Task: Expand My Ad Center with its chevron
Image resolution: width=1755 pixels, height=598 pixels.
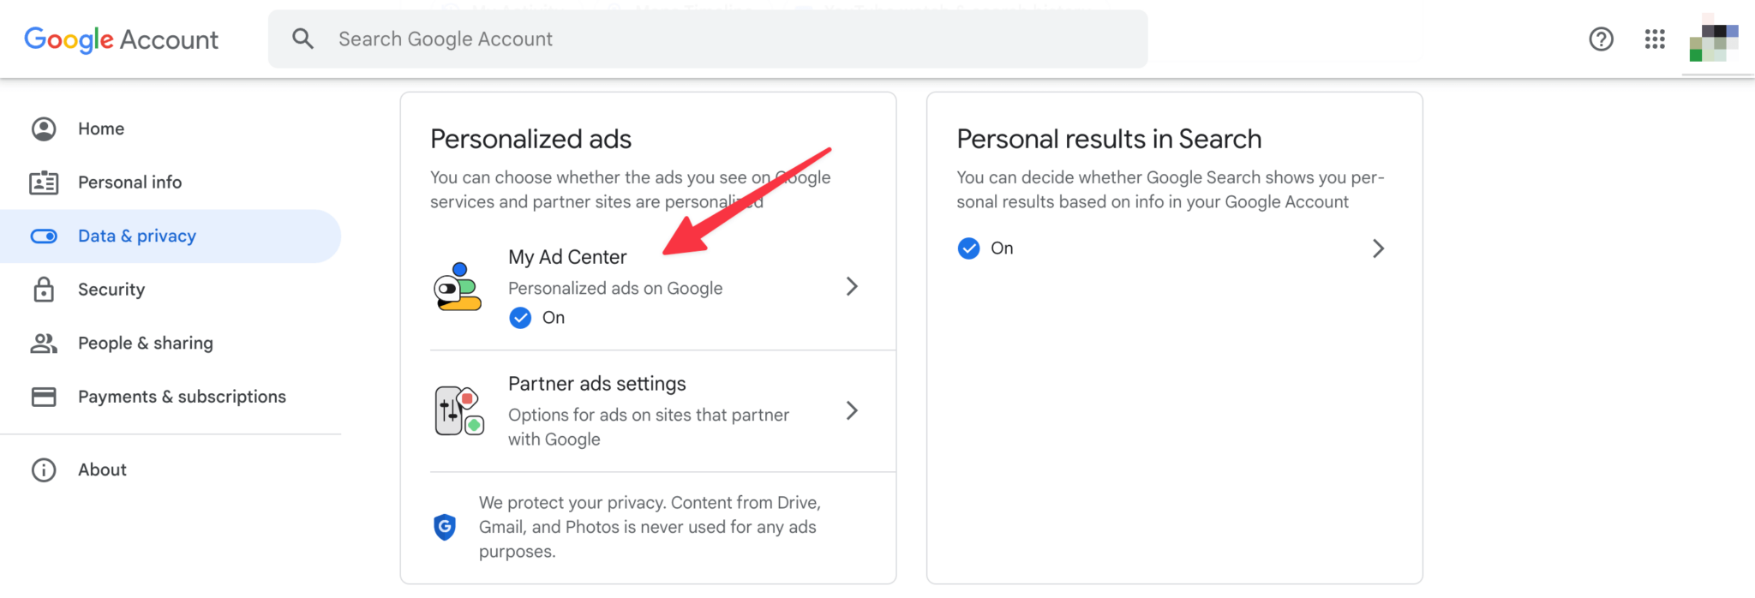Action: (x=852, y=286)
